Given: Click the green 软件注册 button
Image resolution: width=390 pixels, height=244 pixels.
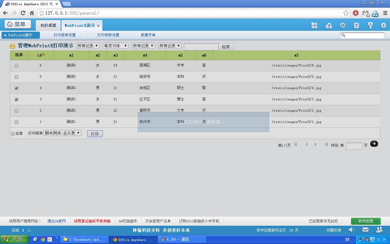Looking at the screenshot, I should pos(366,221).
